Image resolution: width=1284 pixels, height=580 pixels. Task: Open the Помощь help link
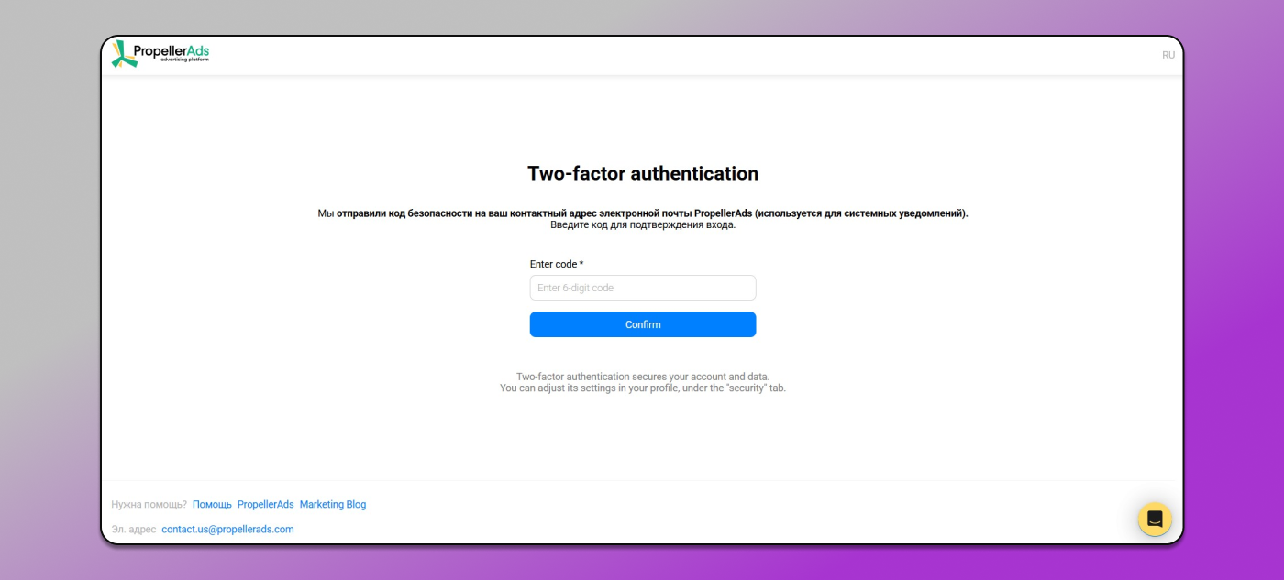[212, 505]
